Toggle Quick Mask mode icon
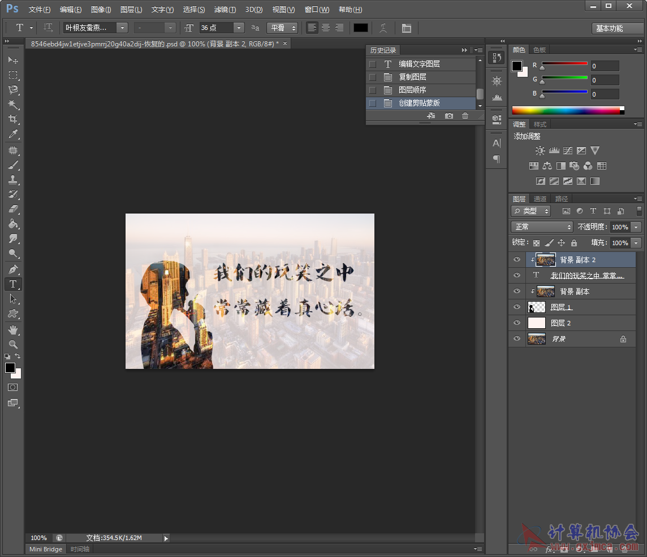This screenshot has height=557, width=647. tap(13, 387)
